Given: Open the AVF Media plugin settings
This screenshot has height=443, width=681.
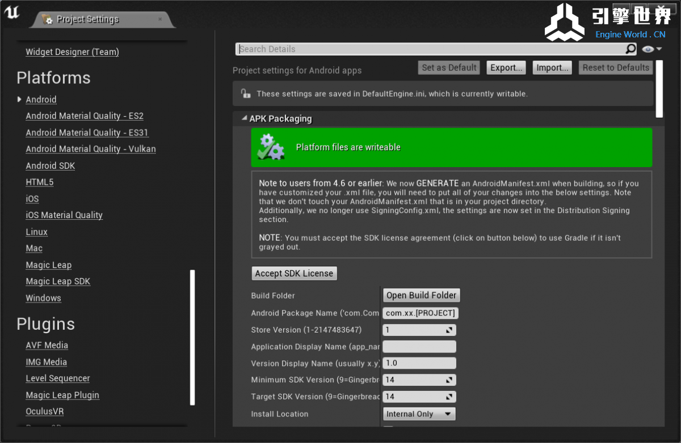Looking at the screenshot, I should 47,346.
